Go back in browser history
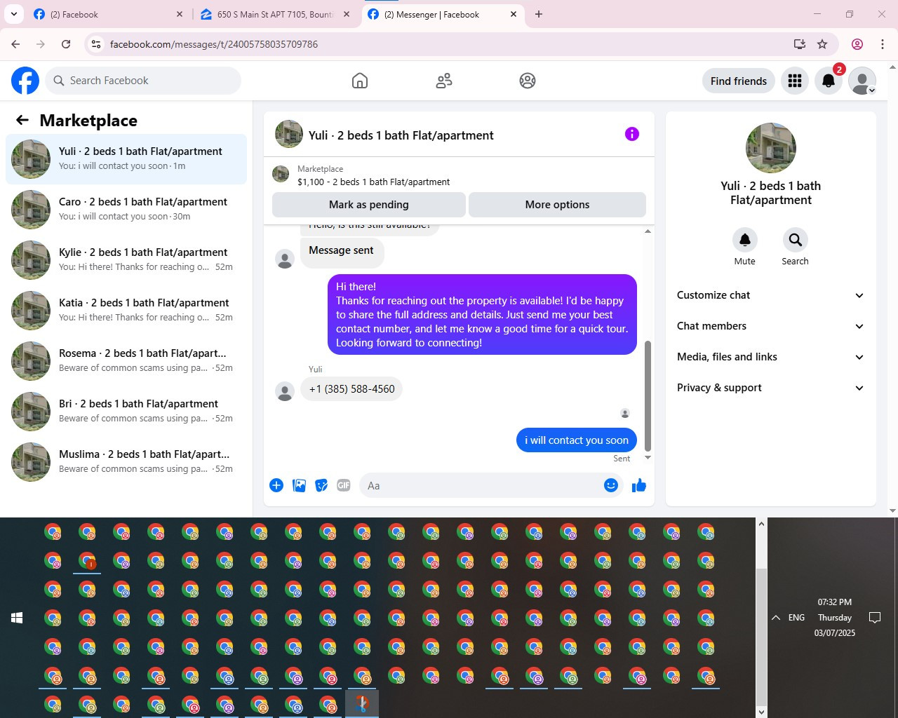The image size is (898, 718). [15, 44]
